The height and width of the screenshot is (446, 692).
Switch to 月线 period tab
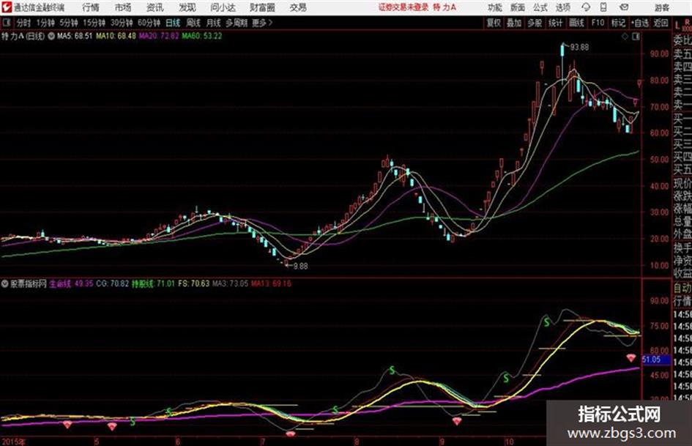click(213, 23)
